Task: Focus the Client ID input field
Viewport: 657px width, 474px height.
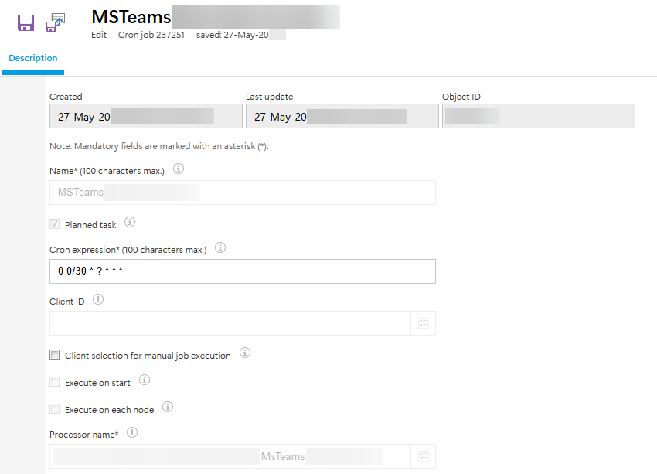Action: pos(230,323)
